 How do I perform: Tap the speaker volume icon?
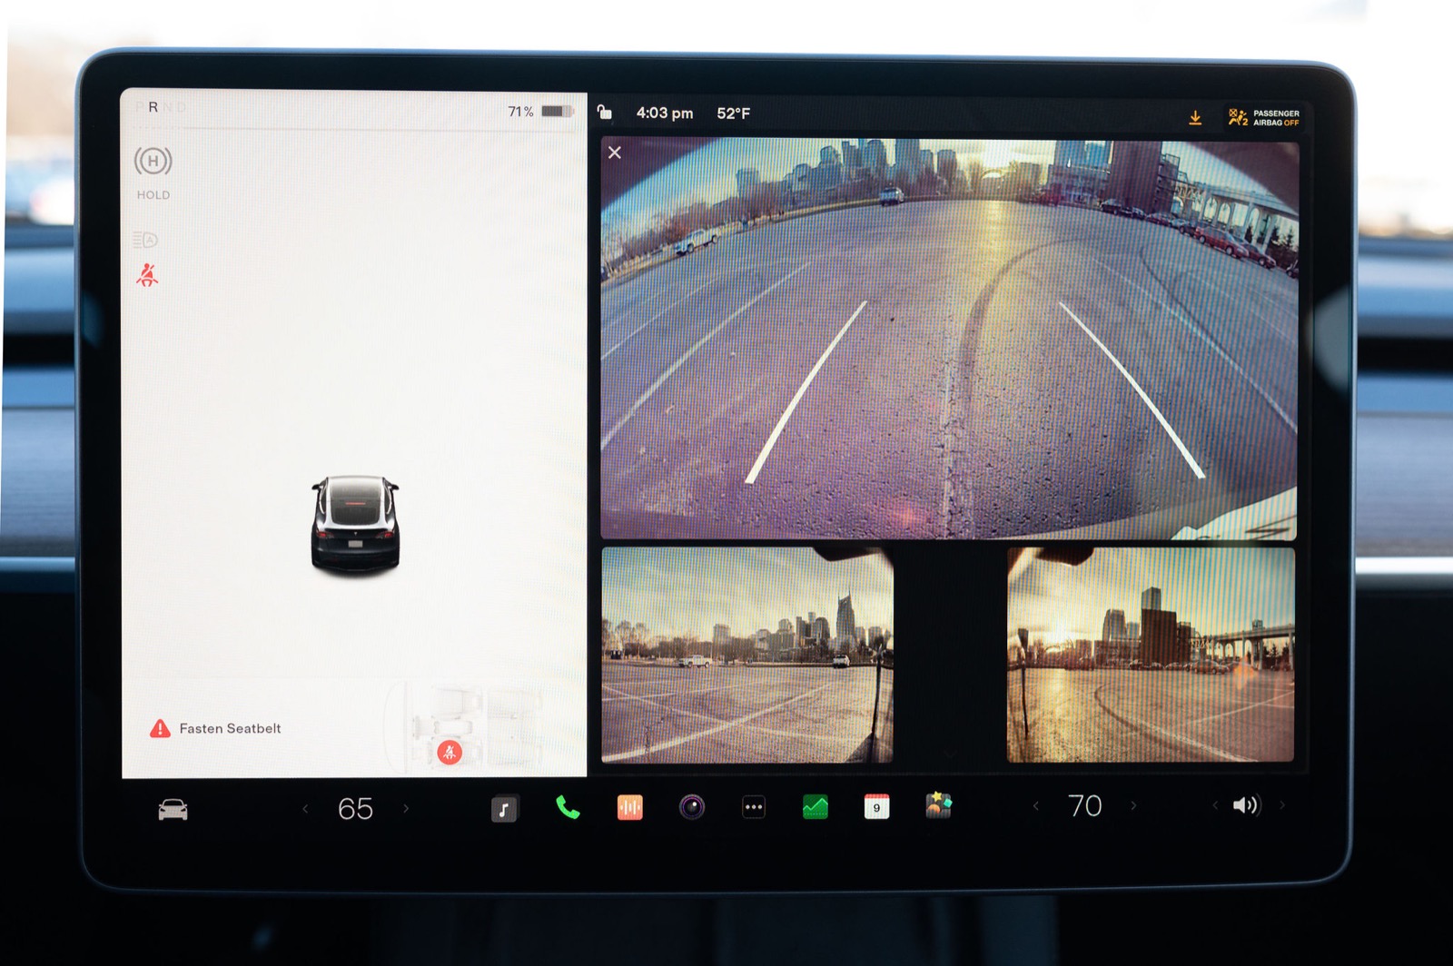click(x=1246, y=805)
